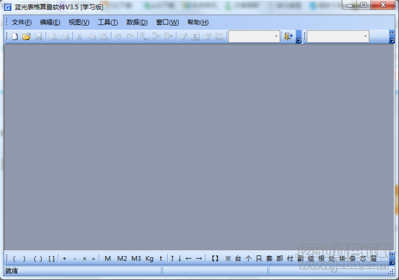The height and width of the screenshot is (280, 399).
Task: Insert the M unit
Action: click(x=108, y=259)
